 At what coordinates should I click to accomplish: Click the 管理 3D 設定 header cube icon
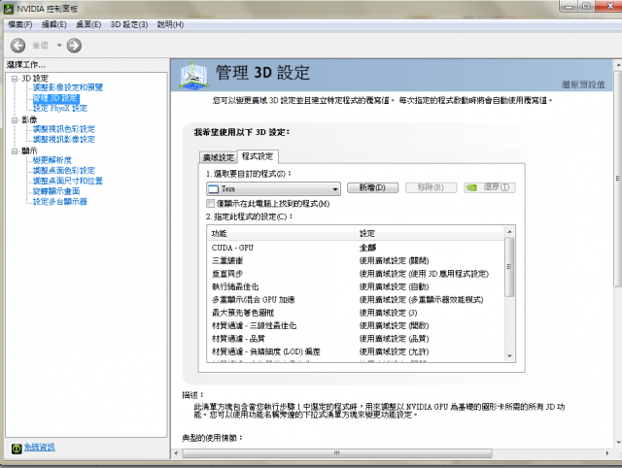click(193, 76)
